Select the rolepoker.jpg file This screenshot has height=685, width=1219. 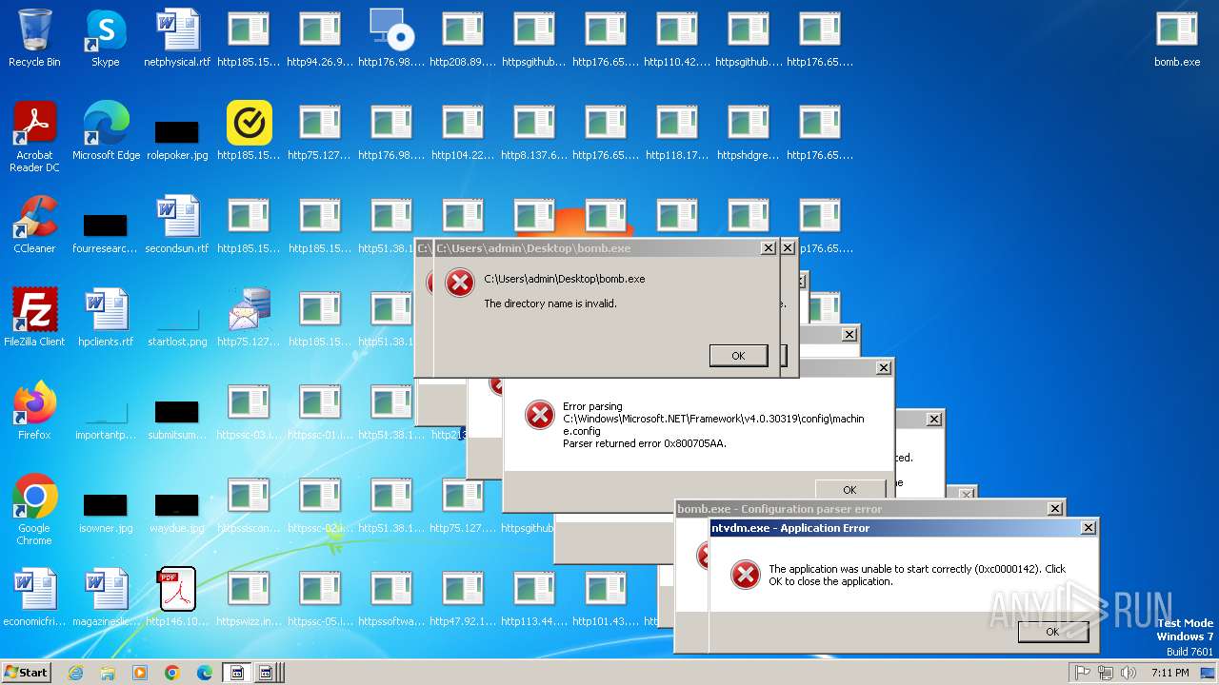pos(177,137)
